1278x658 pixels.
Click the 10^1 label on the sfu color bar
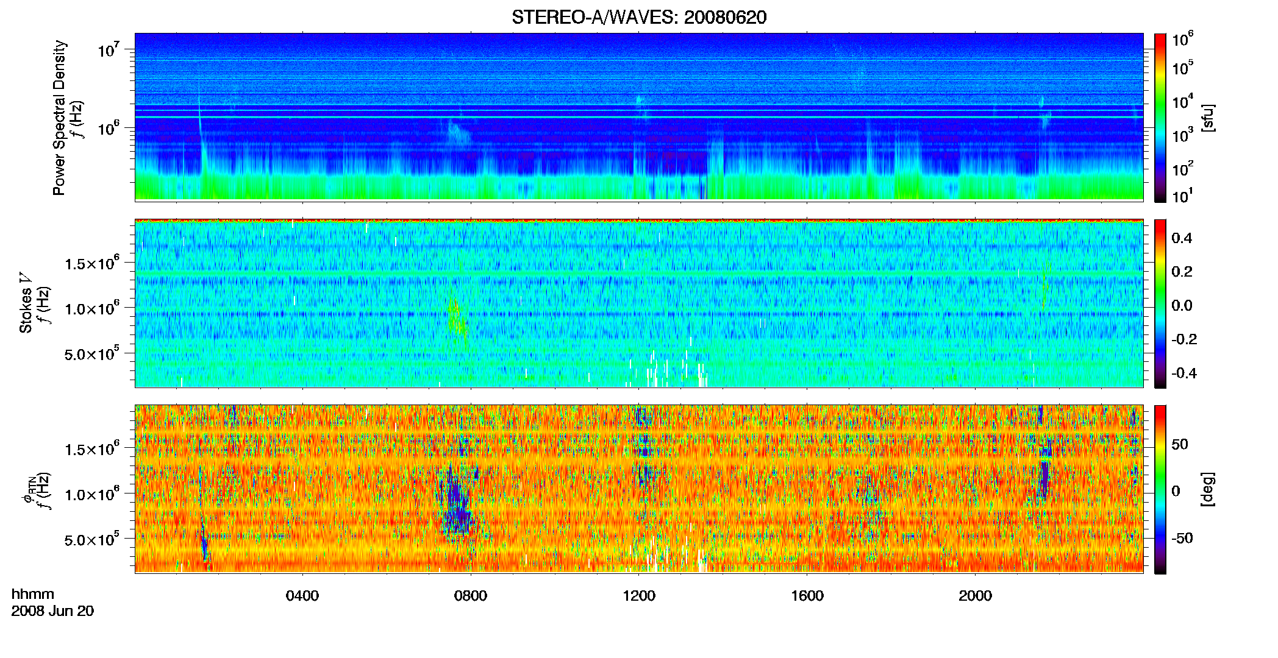1182,196
